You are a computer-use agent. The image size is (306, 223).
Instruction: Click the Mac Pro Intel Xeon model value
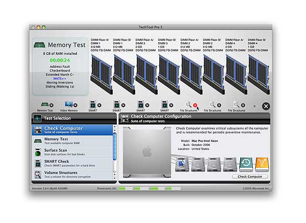[x=205, y=141]
